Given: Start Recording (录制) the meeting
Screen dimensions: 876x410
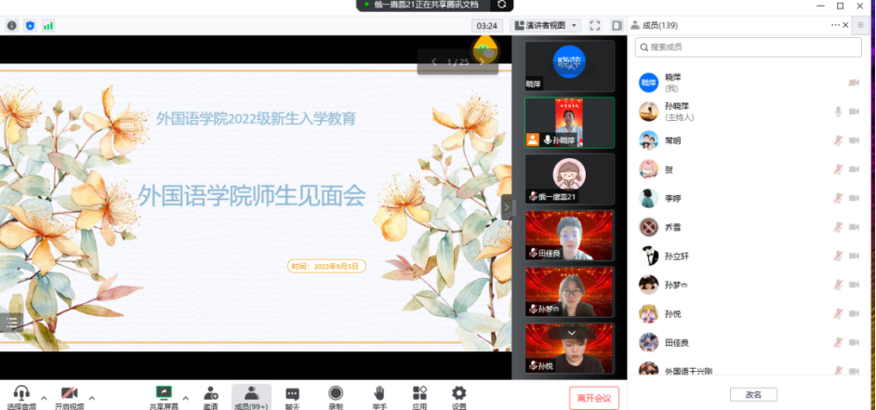Looking at the screenshot, I should (336, 396).
